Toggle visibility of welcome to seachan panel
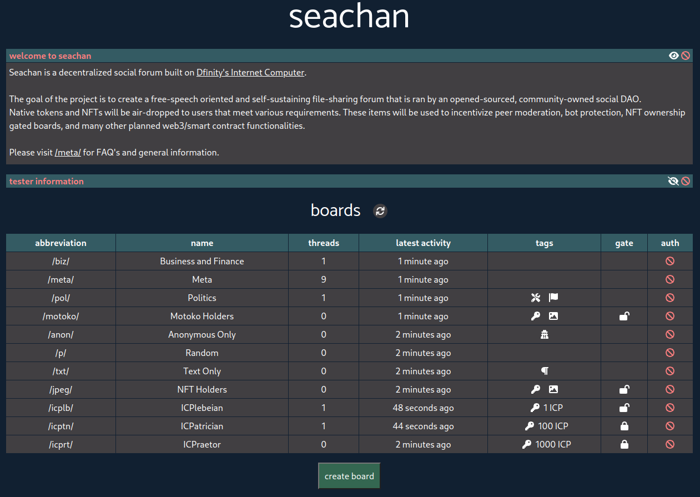The height and width of the screenshot is (497, 700). (674, 56)
